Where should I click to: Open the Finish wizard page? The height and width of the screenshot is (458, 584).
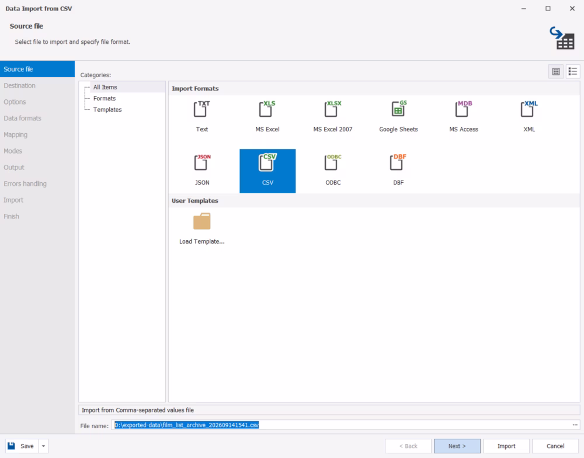tap(37, 216)
